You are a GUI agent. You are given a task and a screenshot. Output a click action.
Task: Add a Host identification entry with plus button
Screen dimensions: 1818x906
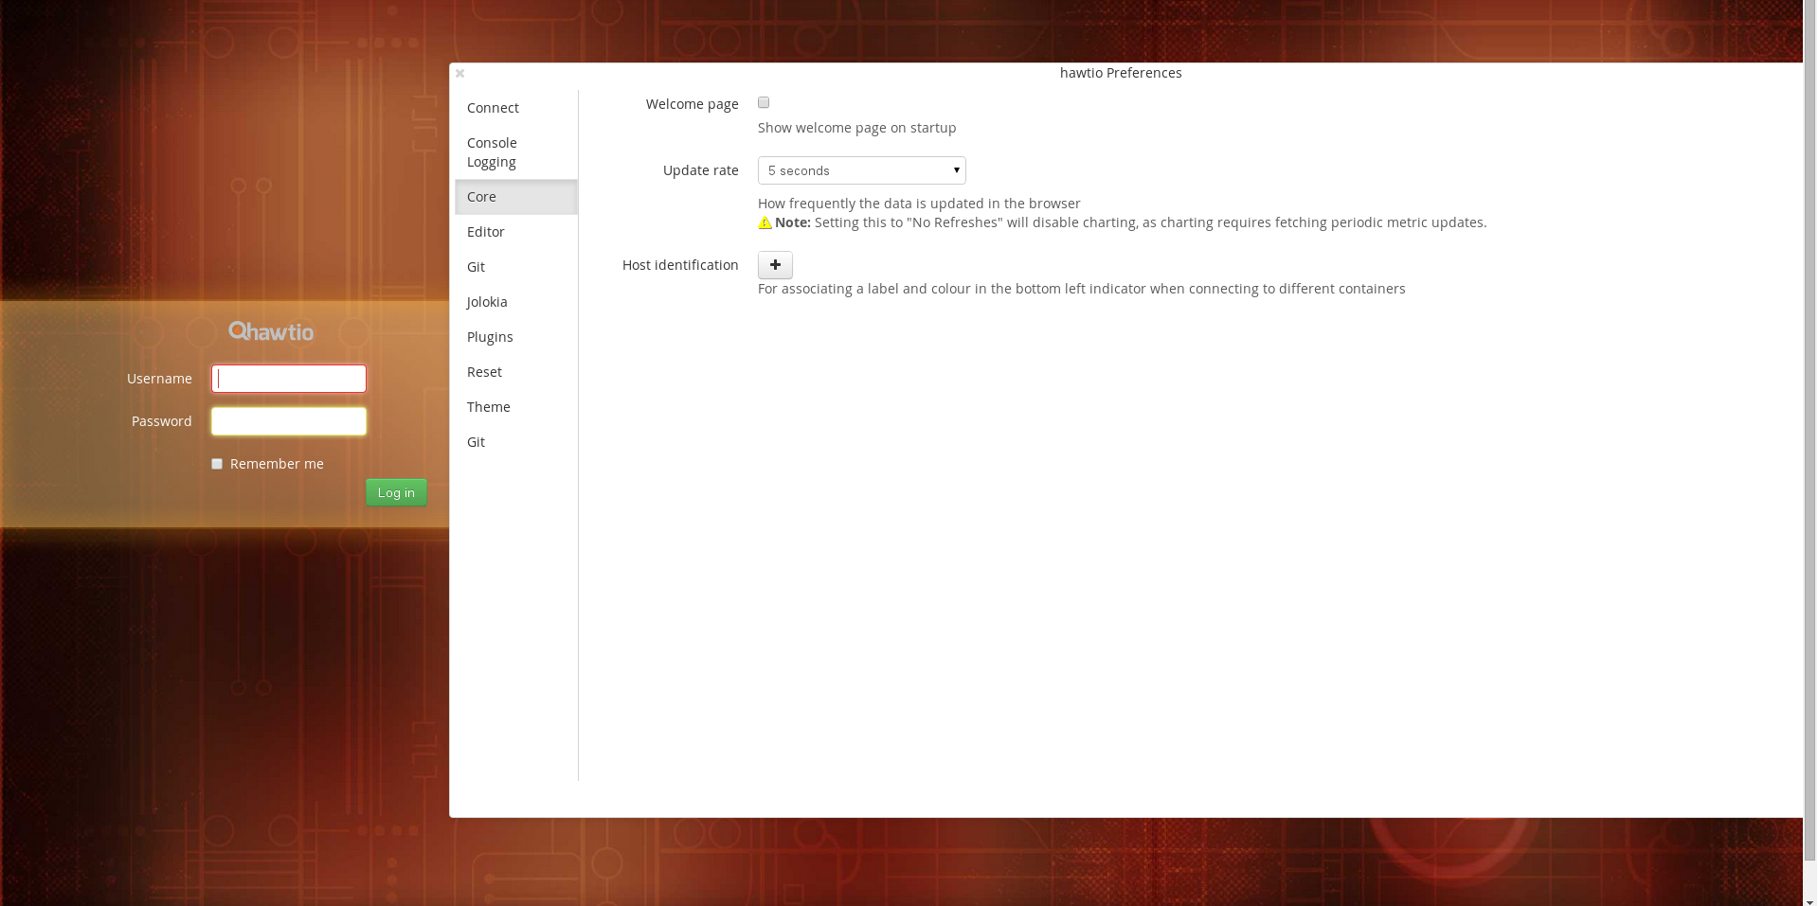point(775,265)
